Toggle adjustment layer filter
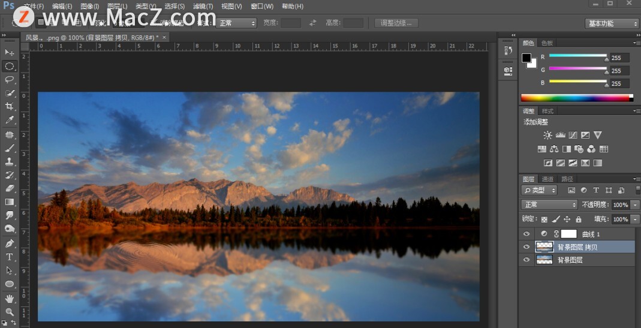This screenshot has height=328, width=641. 584,190
